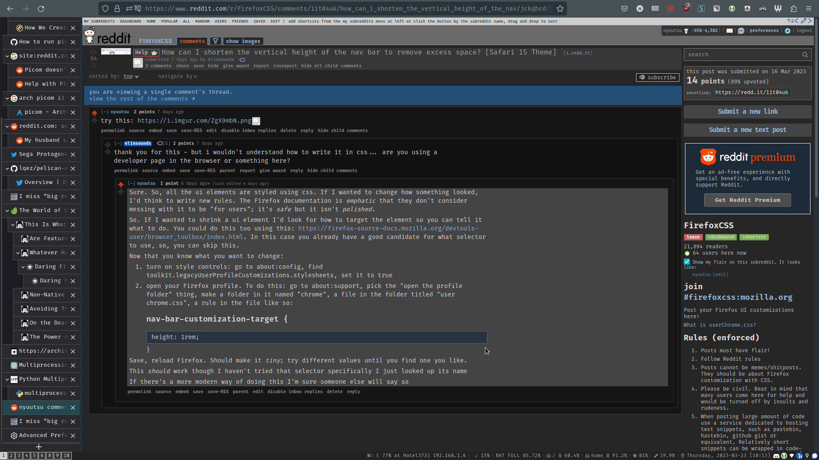Click Get Reddit Premium button

click(747, 200)
